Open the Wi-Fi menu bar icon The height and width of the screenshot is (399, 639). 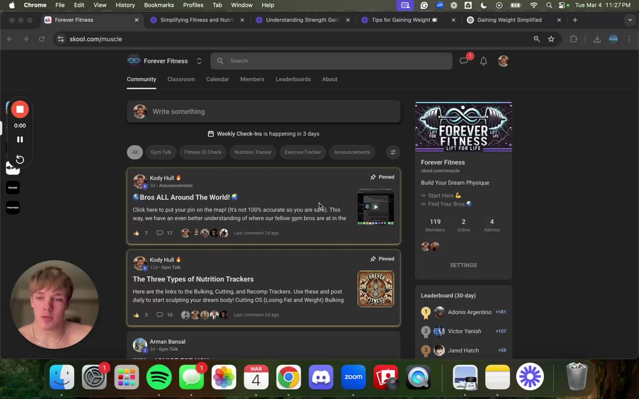click(534, 5)
